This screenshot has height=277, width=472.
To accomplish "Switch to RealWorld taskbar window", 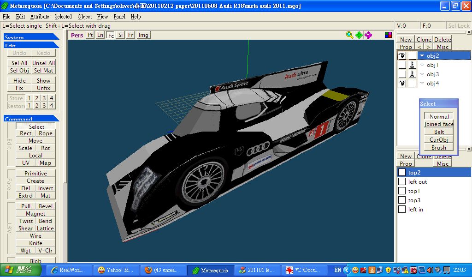I will [x=69, y=270].
